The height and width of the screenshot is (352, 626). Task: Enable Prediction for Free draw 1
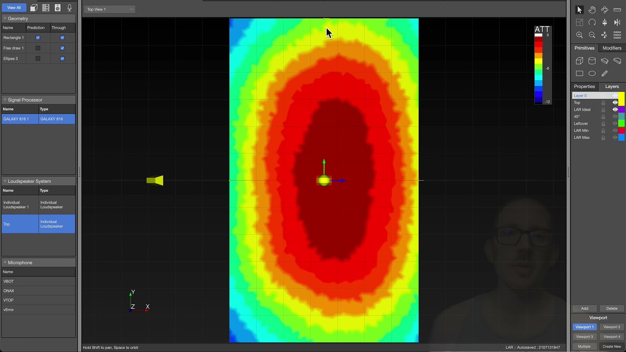point(38,48)
